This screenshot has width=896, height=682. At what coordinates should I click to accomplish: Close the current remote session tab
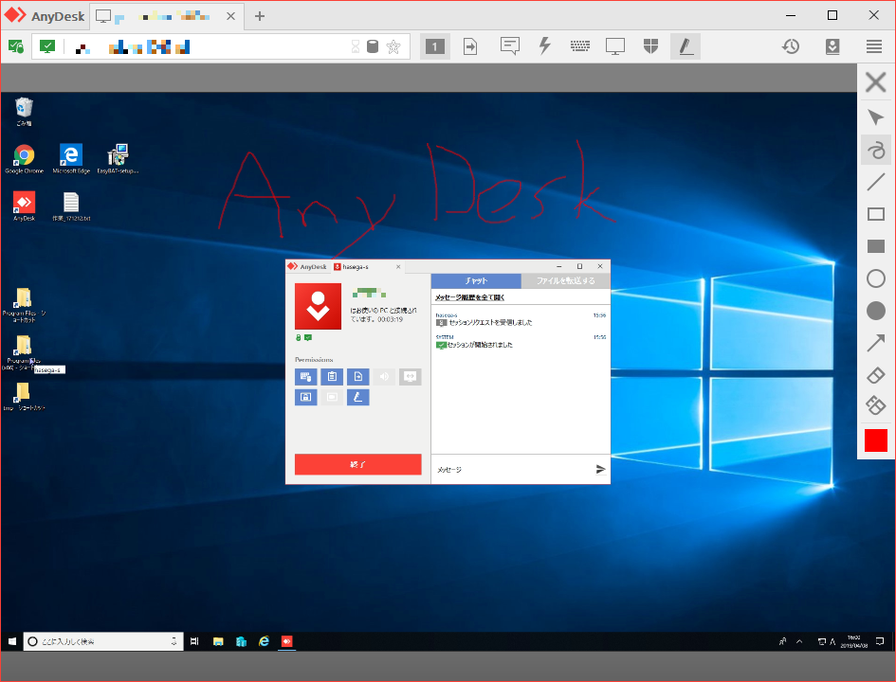point(230,16)
